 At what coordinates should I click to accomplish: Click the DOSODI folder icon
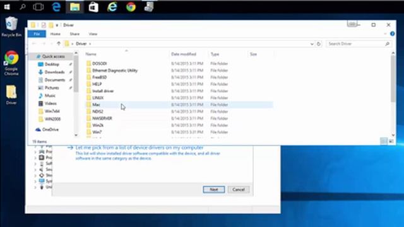88,63
